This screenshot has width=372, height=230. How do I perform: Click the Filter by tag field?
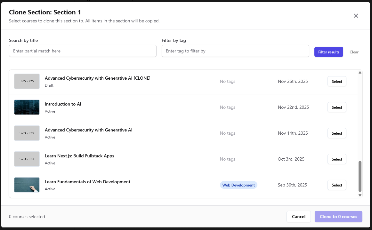coord(235,51)
